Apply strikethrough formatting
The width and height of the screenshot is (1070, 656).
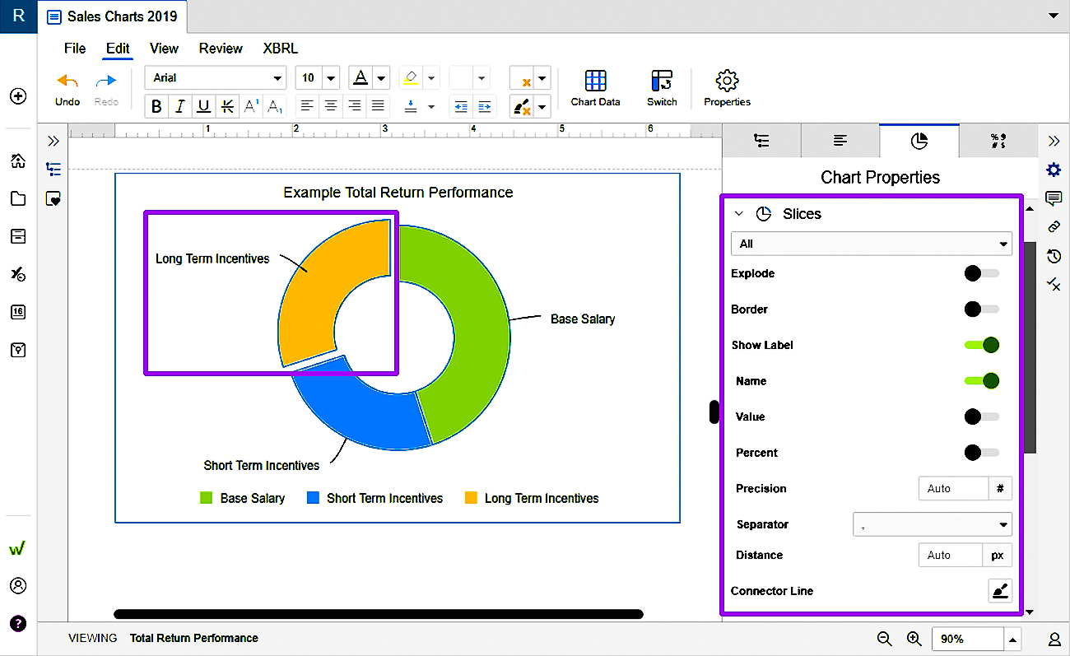tap(227, 106)
